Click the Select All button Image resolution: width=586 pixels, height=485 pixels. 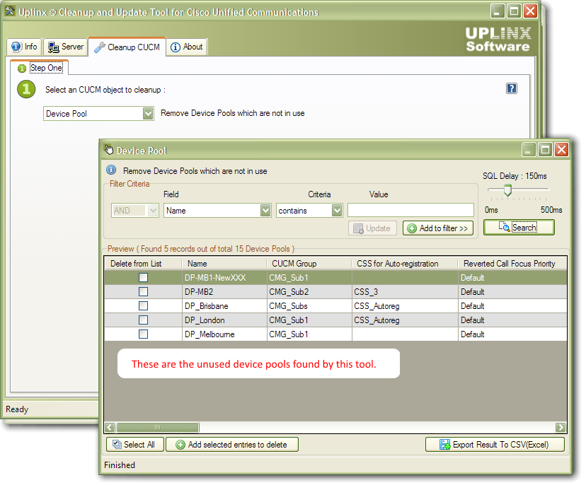click(134, 444)
